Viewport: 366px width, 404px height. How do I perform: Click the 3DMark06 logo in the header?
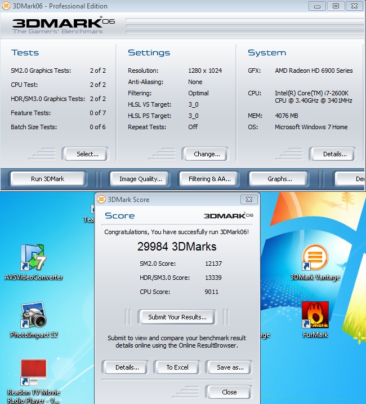pyautogui.click(x=63, y=25)
